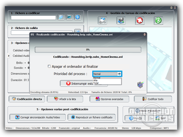
Task: Click the ABC rename icon
Action: (x=69, y=17)
